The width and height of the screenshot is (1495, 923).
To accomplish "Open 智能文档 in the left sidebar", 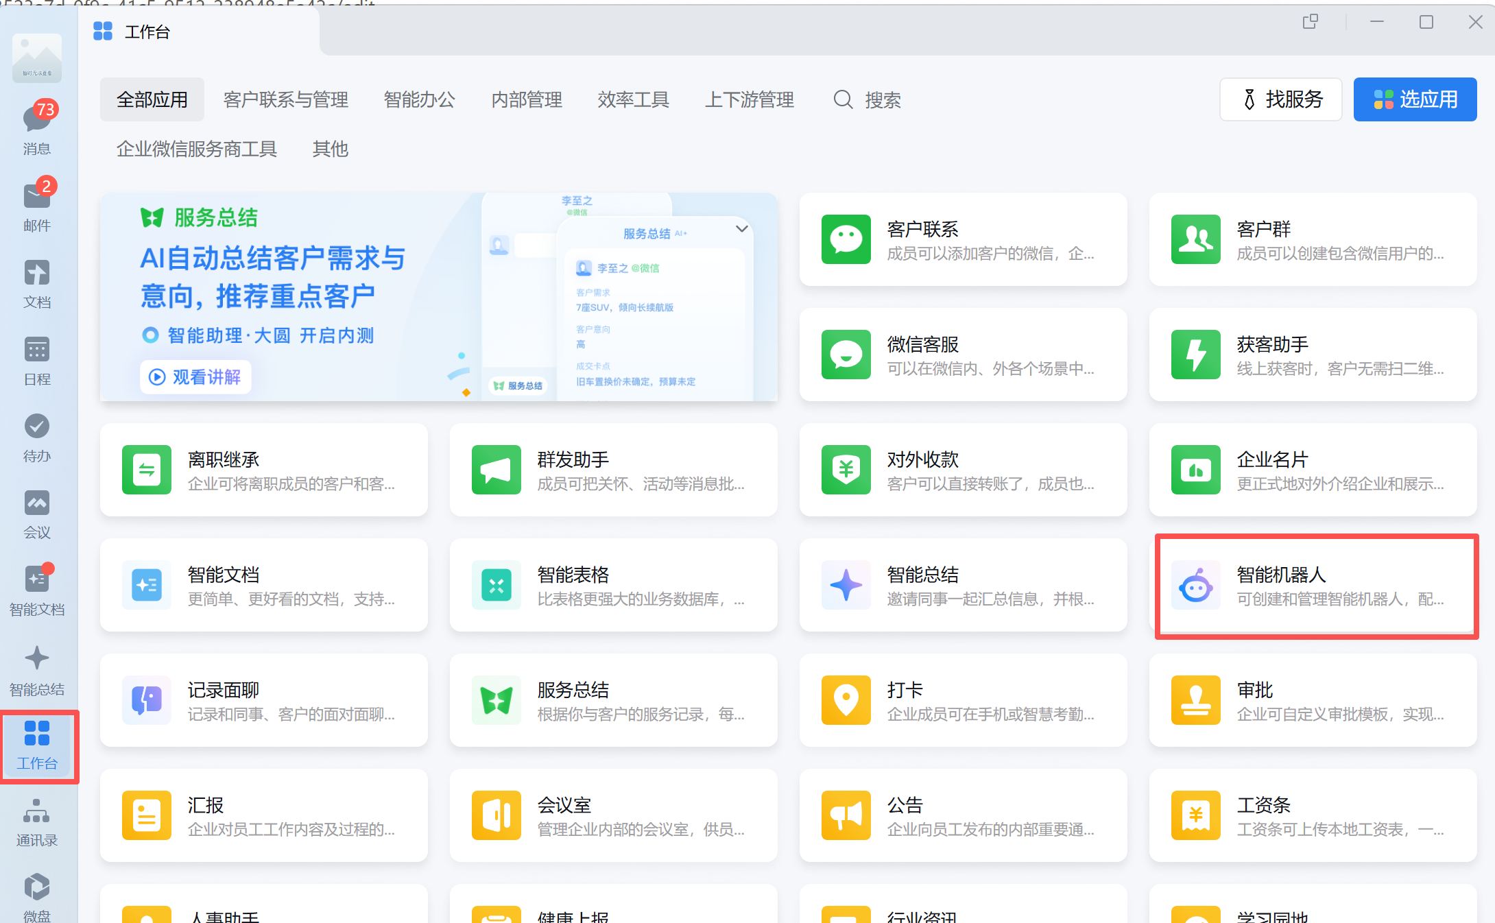I will [37, 591].
